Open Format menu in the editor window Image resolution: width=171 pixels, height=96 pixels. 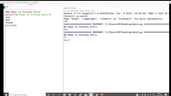(14, 10)
